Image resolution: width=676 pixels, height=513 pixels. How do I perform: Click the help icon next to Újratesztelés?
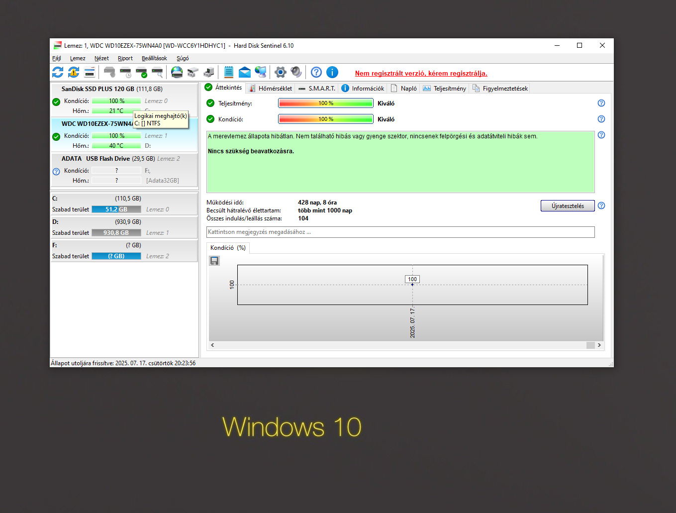[601, 205]
